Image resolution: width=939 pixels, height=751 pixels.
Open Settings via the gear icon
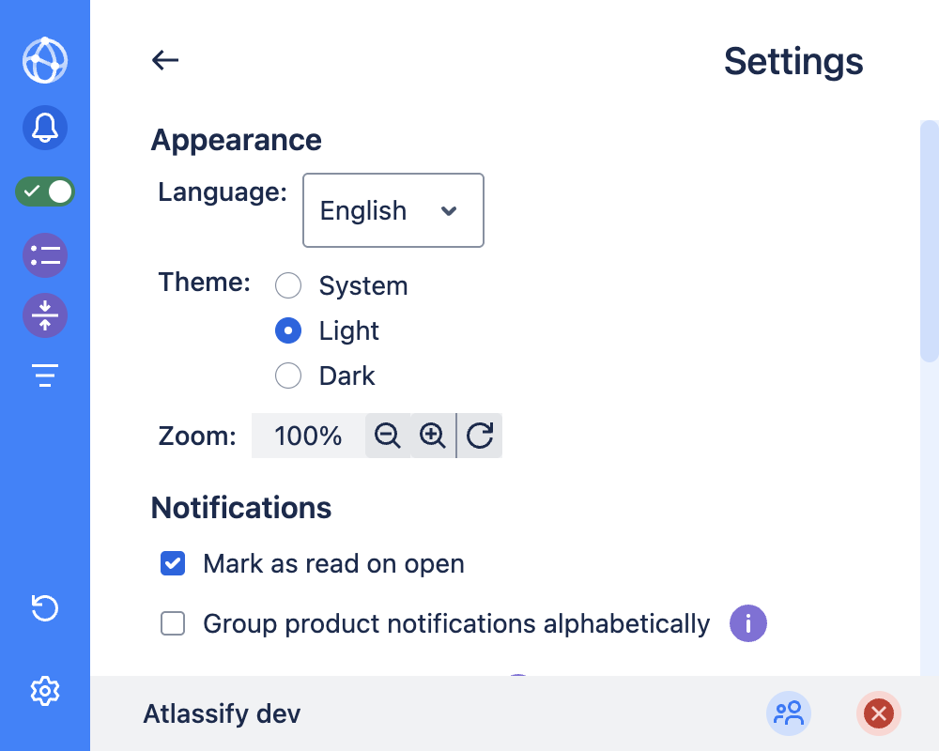coord(44,691)
